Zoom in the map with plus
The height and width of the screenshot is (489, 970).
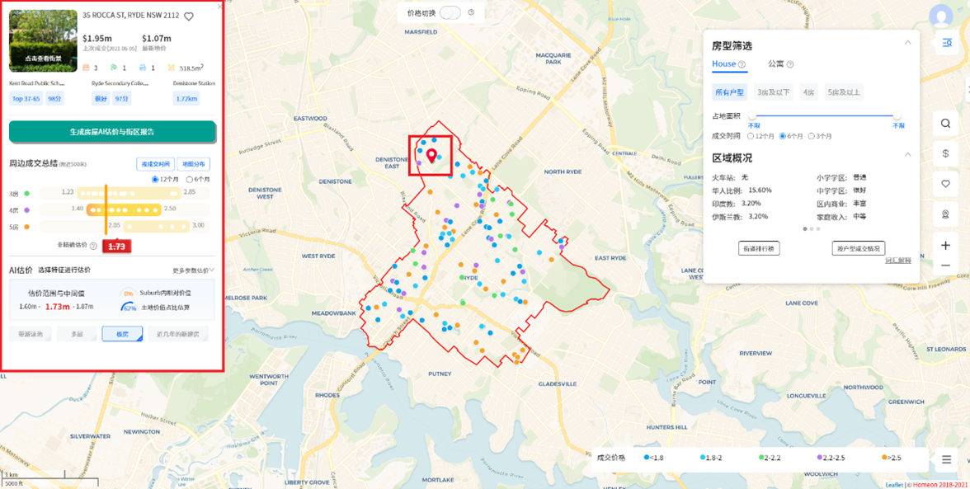tap(945, 245)
